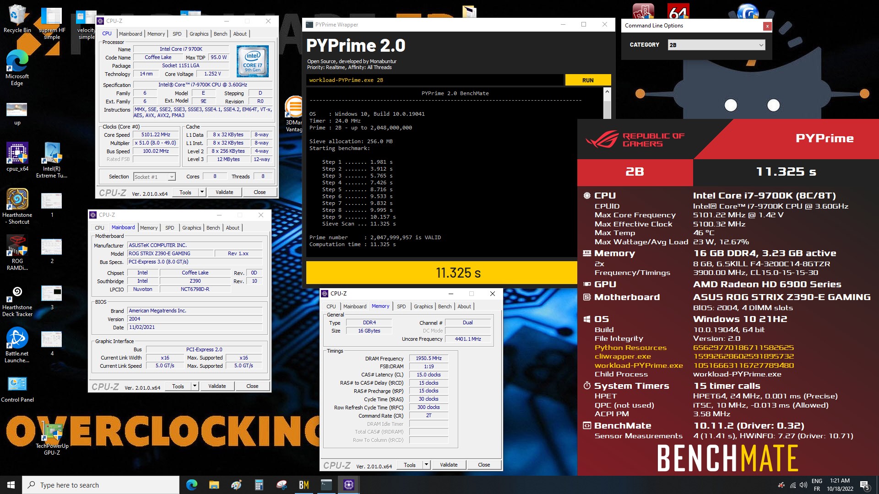
Task: Launch Battle.net Launcher from desktop
Action: pos(17,345)
